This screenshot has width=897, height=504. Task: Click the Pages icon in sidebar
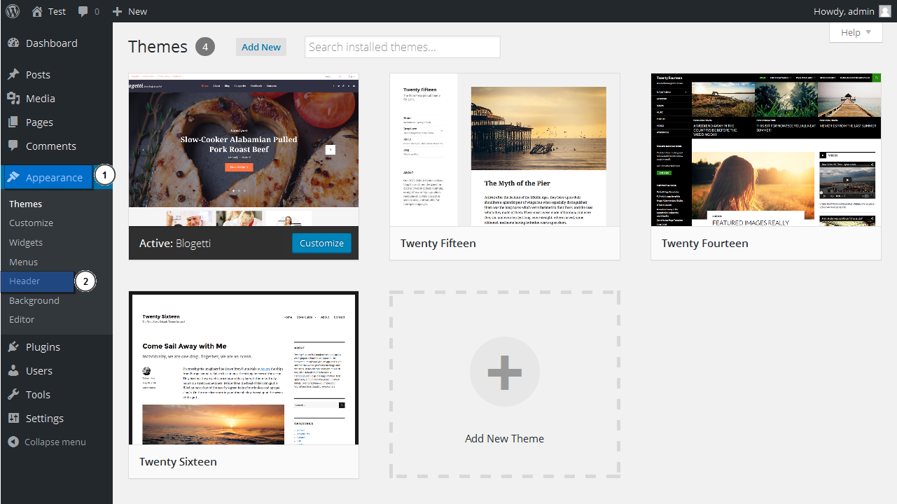13,122
